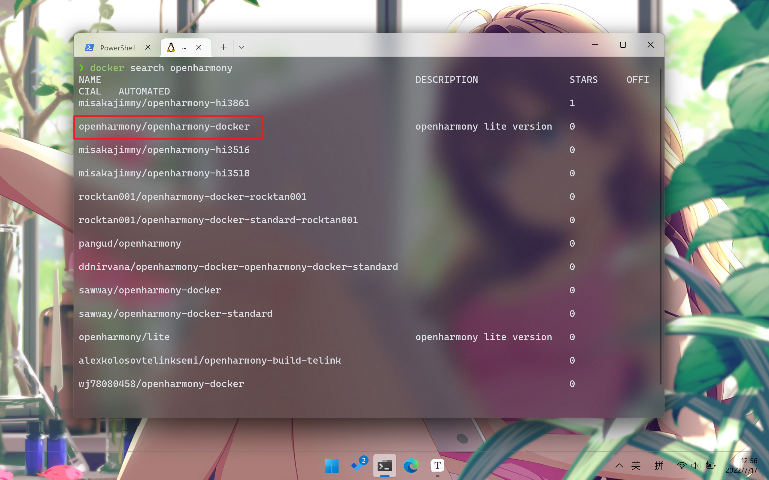The height and width of the screenshot is (480, 769).
Task: Close the Linux ~ tab
Action: coord(199,47)
